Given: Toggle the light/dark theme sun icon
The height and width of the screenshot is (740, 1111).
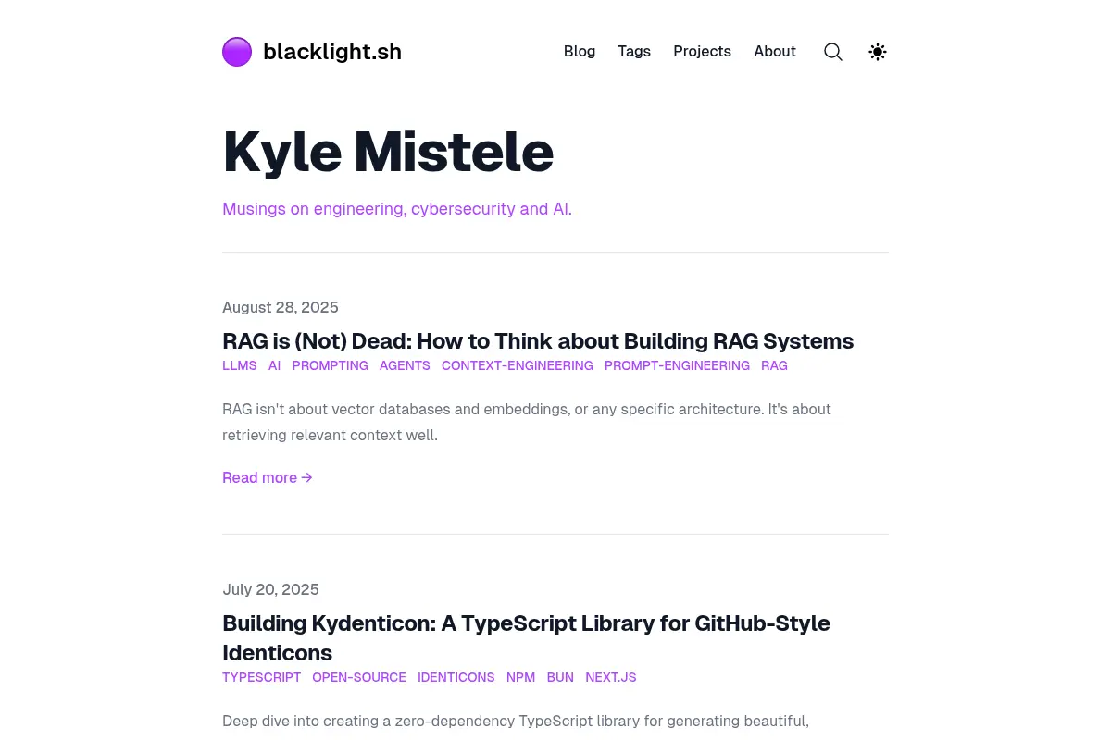Looking at the screenshot, I should 878,52.
